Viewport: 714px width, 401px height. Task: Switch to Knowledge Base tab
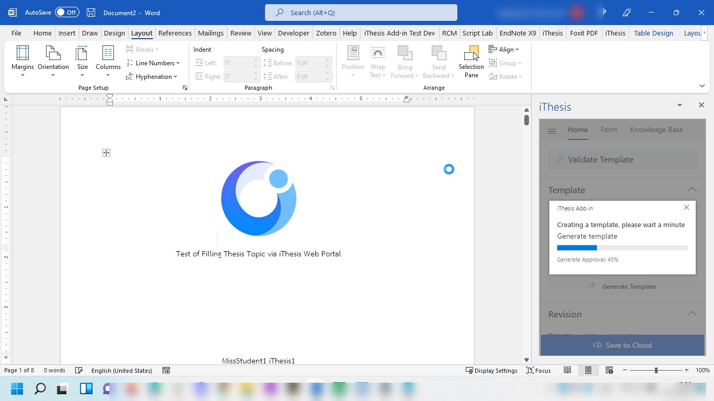coord(656,129)
